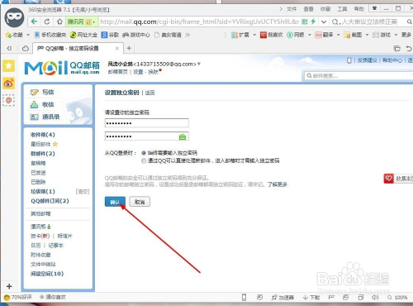Open the 垃圾箱(1) trash folder
Screen dimensions: 413x306
click(x=43, y=191)
